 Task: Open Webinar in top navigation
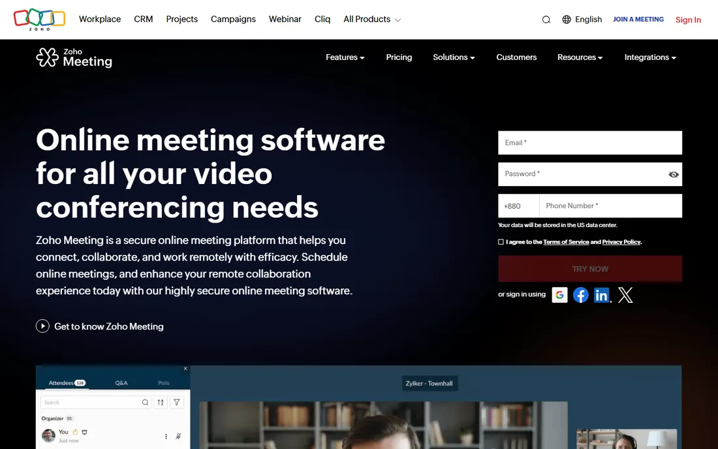point(285,19)
